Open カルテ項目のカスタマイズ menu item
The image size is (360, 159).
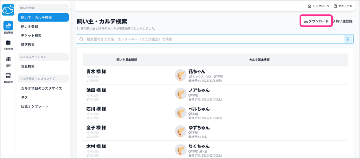point(41,88)
